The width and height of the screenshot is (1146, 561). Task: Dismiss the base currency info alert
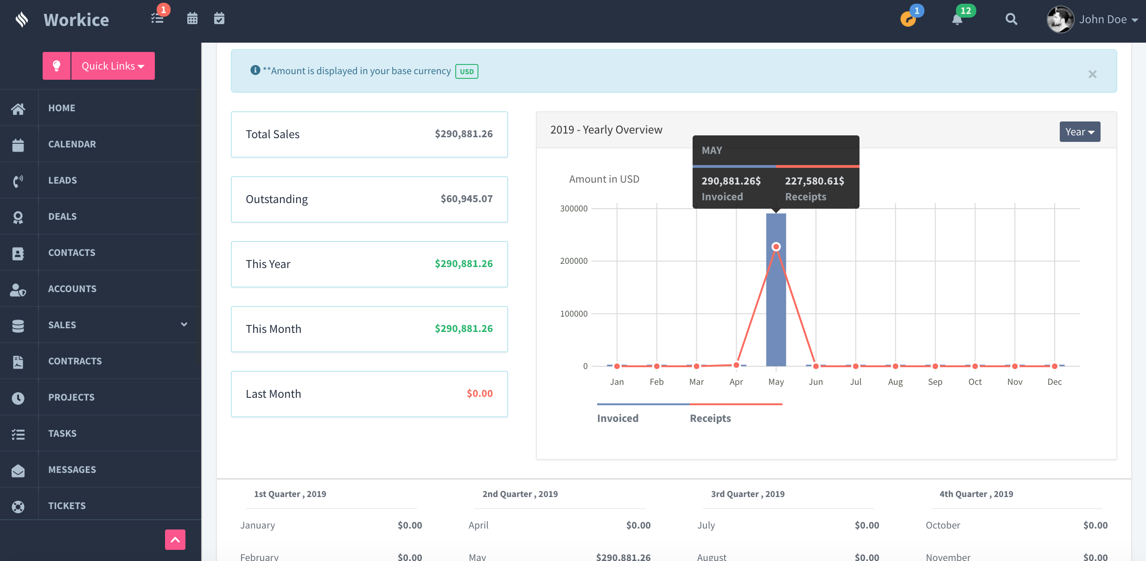point(1093,74)
